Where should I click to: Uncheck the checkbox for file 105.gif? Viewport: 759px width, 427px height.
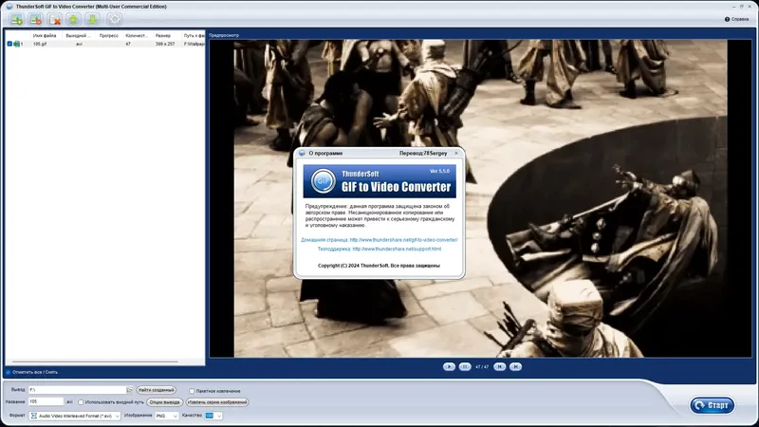click(x=9, y=44)
